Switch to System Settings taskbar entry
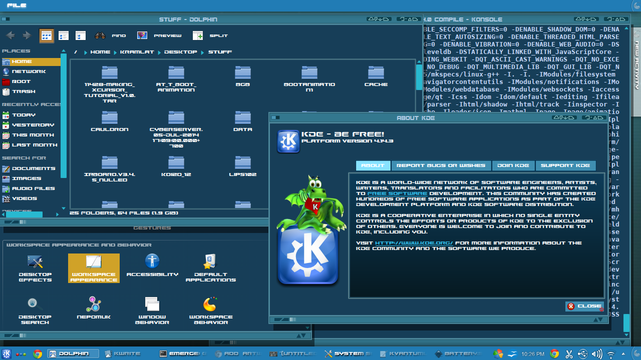The height and width of the screenshot is (360, 641). click(349, 353)
